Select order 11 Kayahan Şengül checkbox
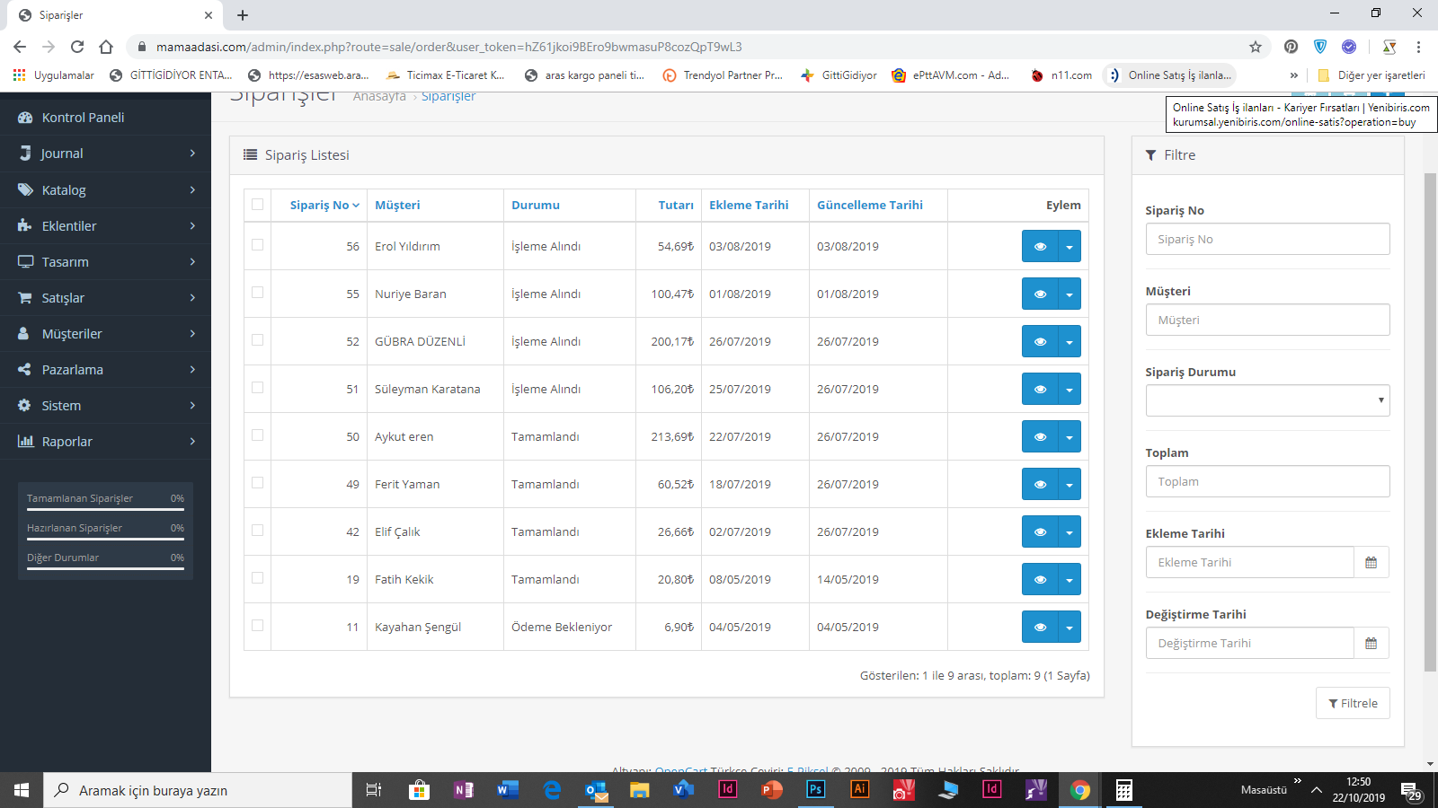1438x808 pixels. click(258, 626)
